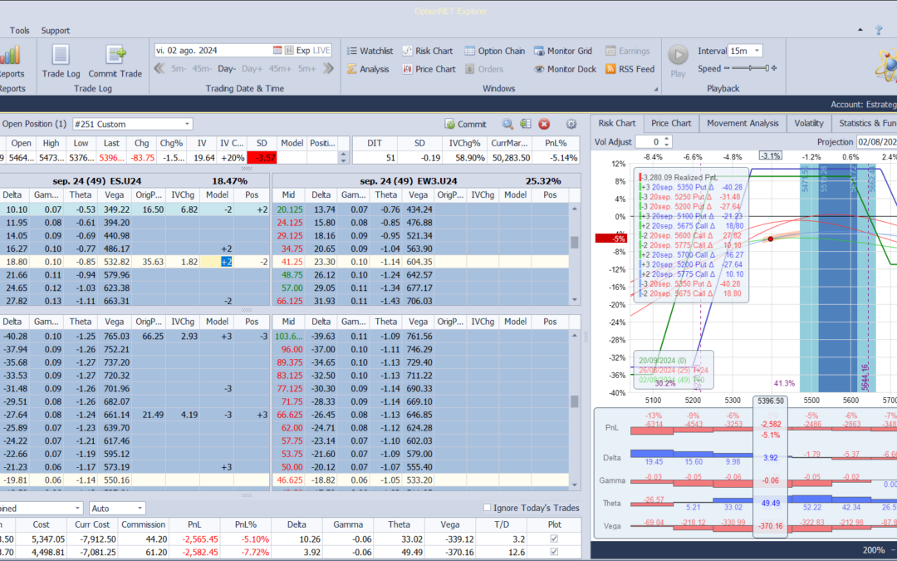Step back five minutes with 5m-

[179, 69]
